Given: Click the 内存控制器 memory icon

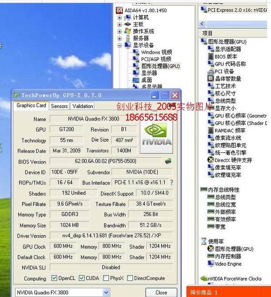Looking at the screenshot, I should [211, 256].
